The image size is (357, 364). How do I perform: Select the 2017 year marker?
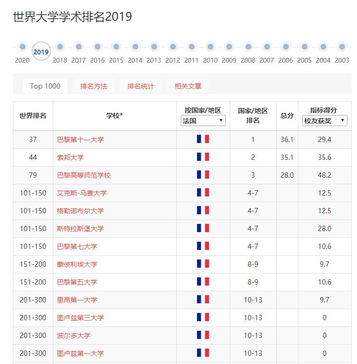(79, 47)
